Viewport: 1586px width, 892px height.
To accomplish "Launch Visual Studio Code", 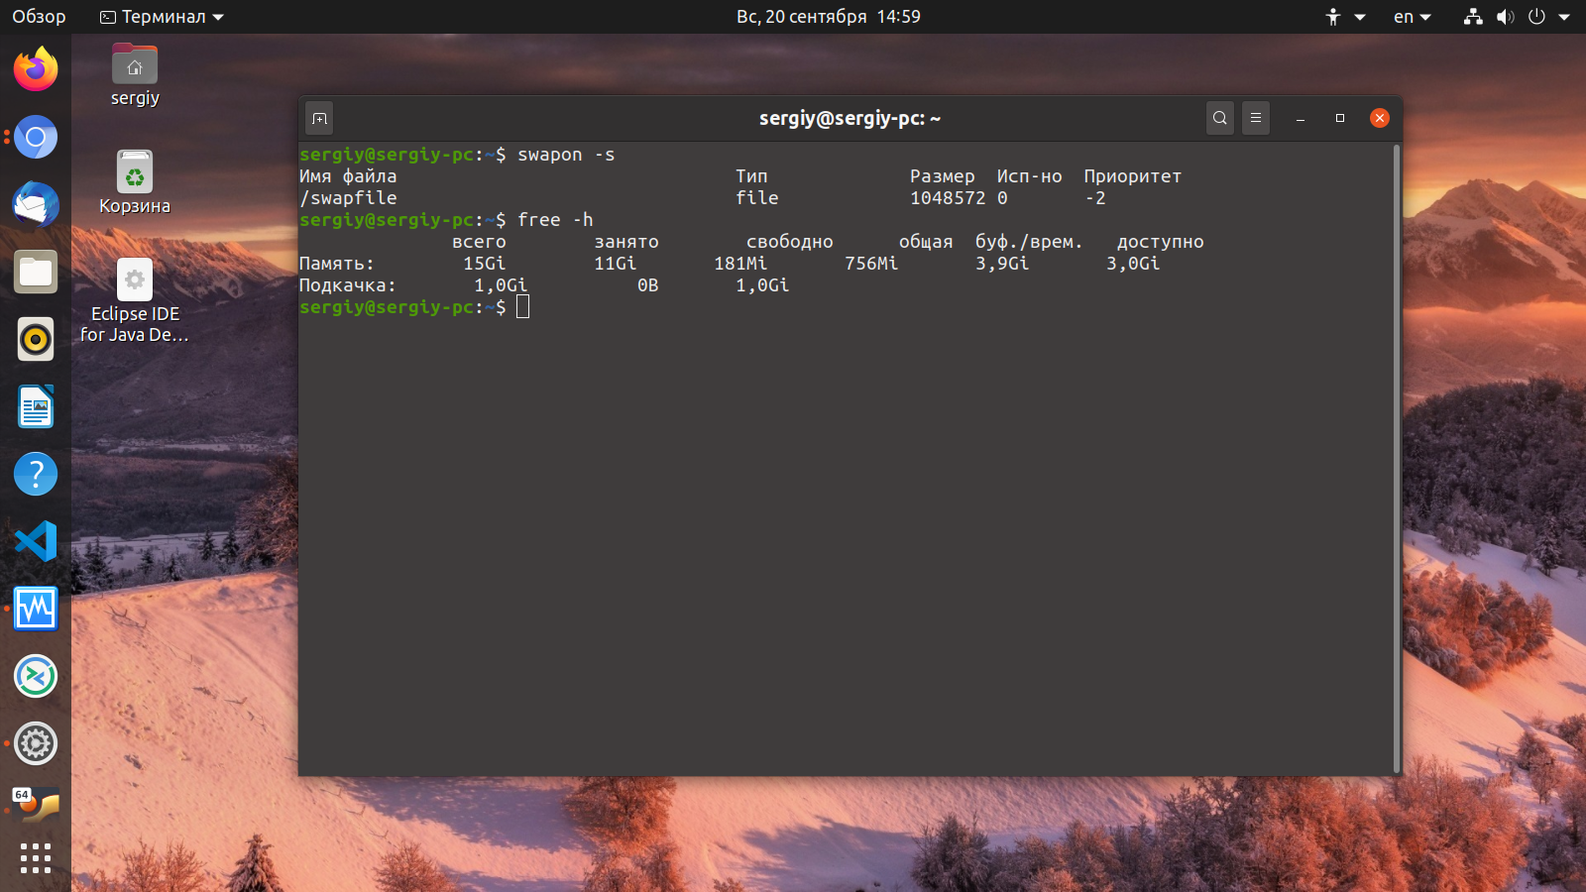I will [36, 541].
